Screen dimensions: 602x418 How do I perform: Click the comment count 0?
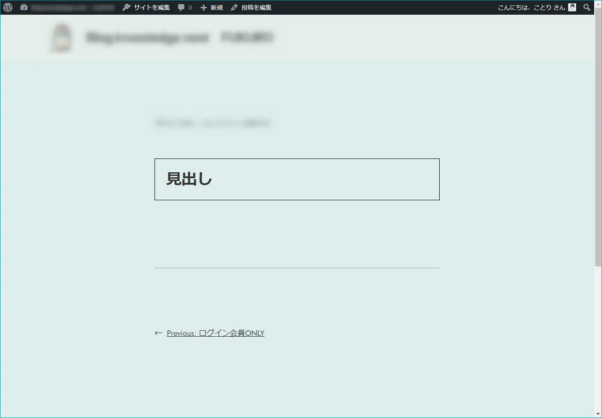(190, 7)
